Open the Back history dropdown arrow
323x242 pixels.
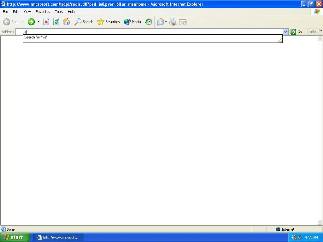[22, 22]
